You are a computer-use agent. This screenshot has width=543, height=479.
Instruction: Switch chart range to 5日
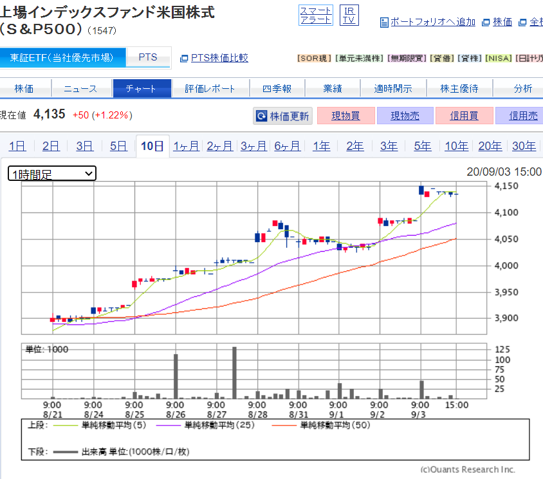tap(118, 146)
